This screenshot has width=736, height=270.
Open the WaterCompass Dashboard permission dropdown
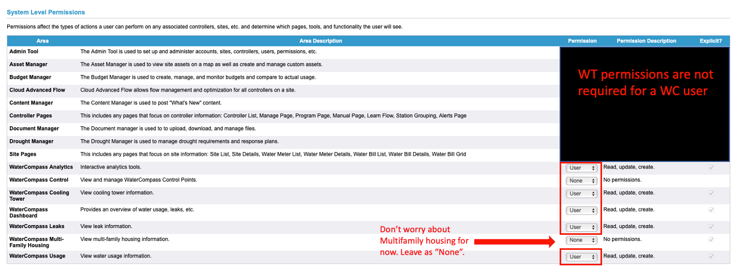click(581, 211)
